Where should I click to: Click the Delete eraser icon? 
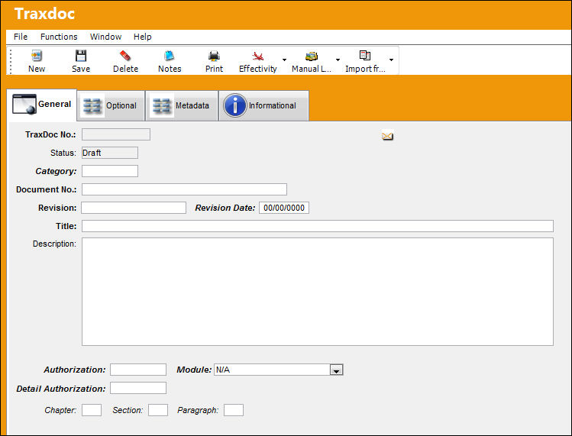pyautogui.click(x=125, y=56)
